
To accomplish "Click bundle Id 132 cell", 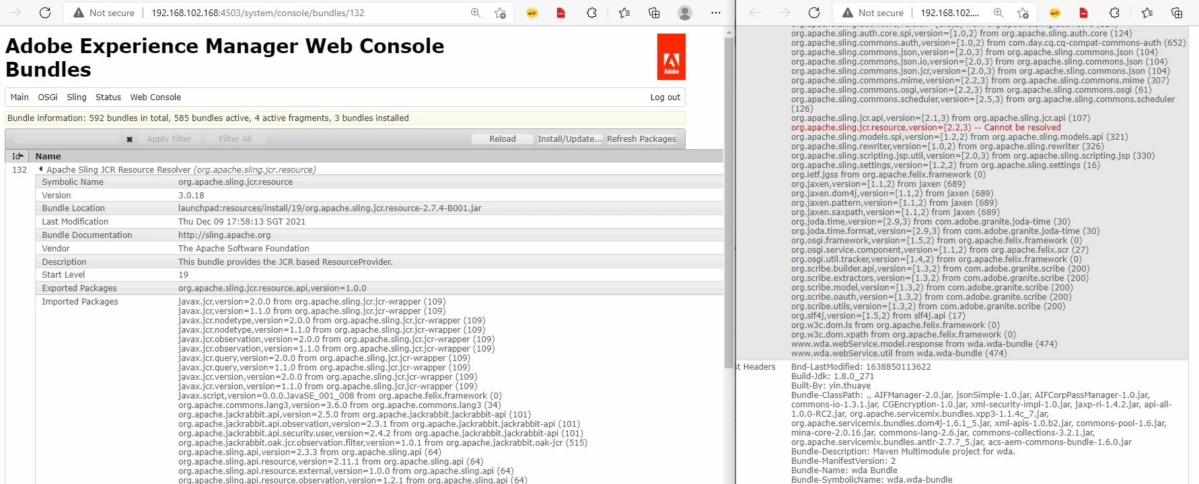I will (x=20, y=170).
